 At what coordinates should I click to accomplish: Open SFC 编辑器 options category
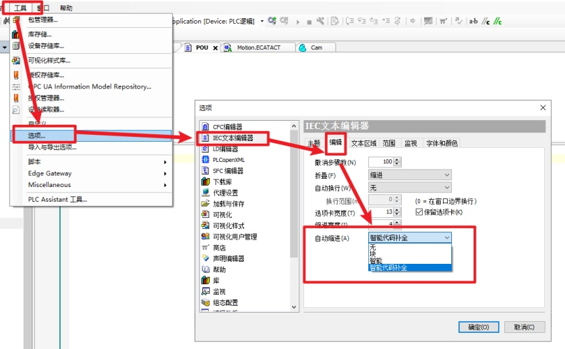click(227, 171)
